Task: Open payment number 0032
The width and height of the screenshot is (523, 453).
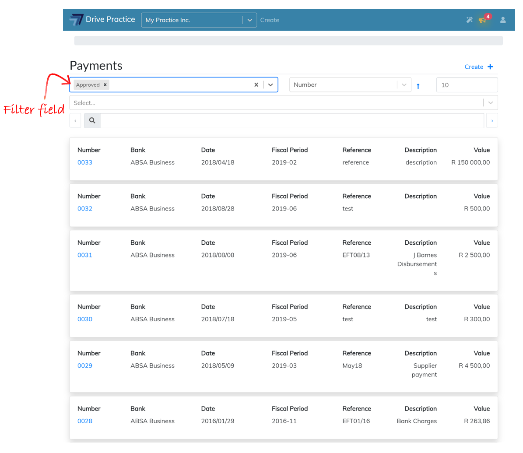Action: (x=85, y=208)
